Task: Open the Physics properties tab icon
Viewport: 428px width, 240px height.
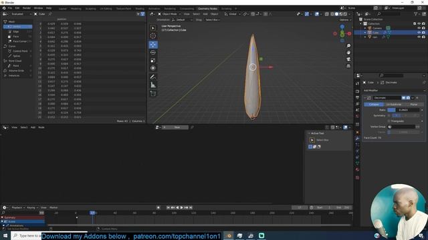Action: pyautogui.click(x=358, y=151)
